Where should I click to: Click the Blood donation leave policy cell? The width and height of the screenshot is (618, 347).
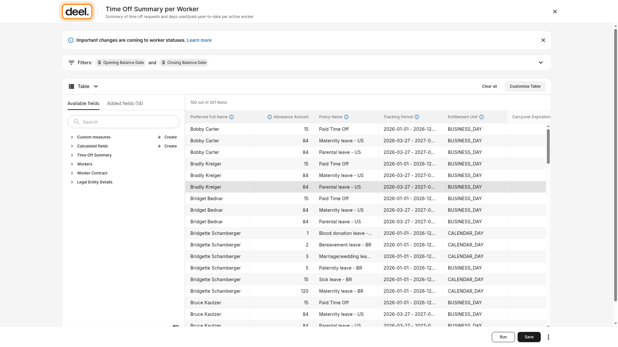[346, 233]
